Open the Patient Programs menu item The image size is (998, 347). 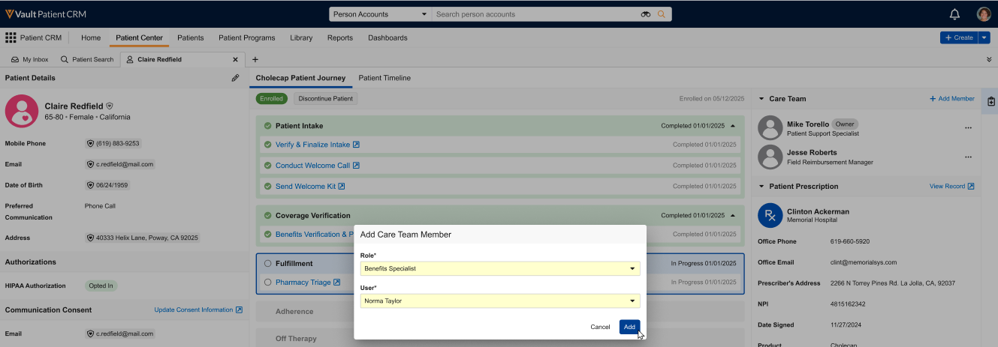click(x=246, y=37)
